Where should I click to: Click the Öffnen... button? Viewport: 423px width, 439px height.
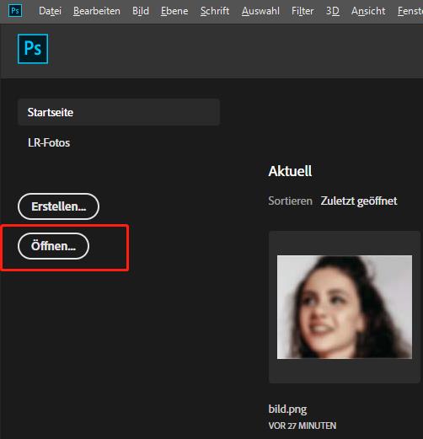53,246
